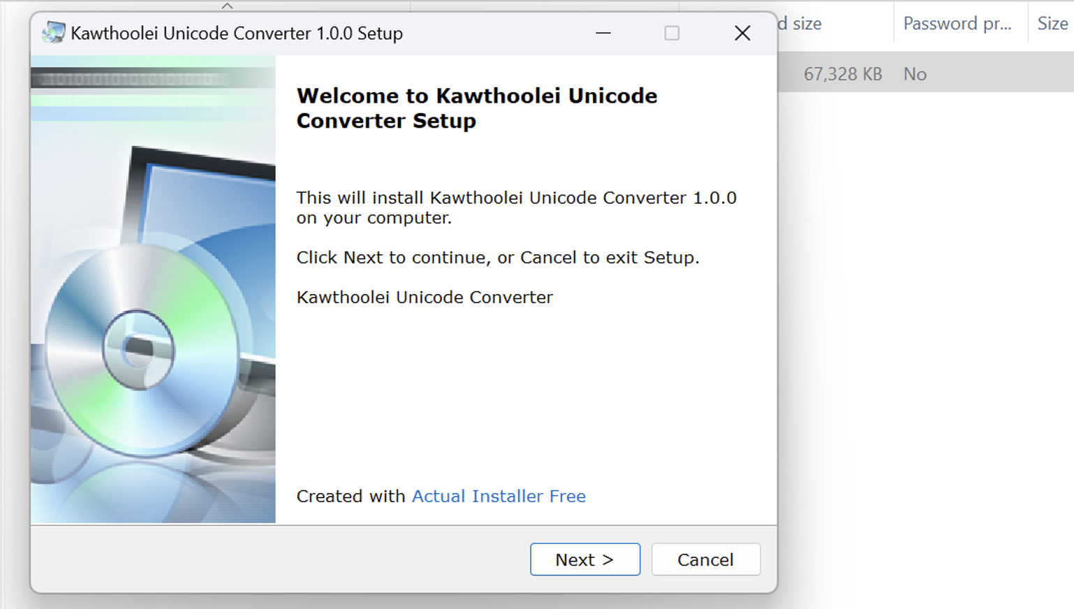Close the Kawthoolei Unicode Converter Setup dialog
This screenshot has width=1074, height=609.
(742, 33)
